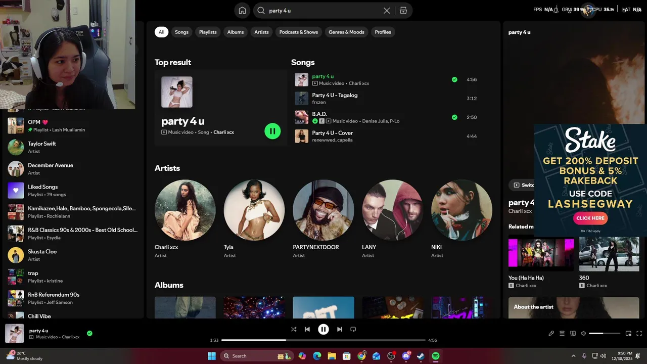Open 360 related music video
This screenshot has height=364, width=647.
(609, 262)
